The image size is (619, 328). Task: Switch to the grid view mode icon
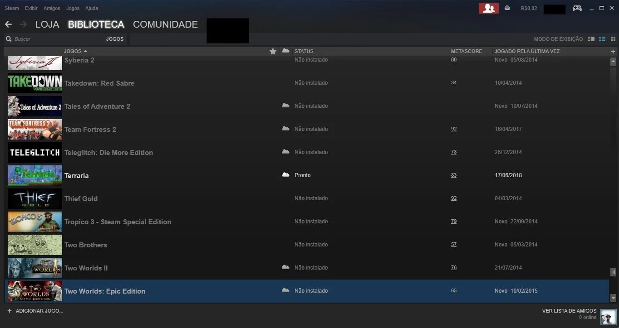pos(613,39)
